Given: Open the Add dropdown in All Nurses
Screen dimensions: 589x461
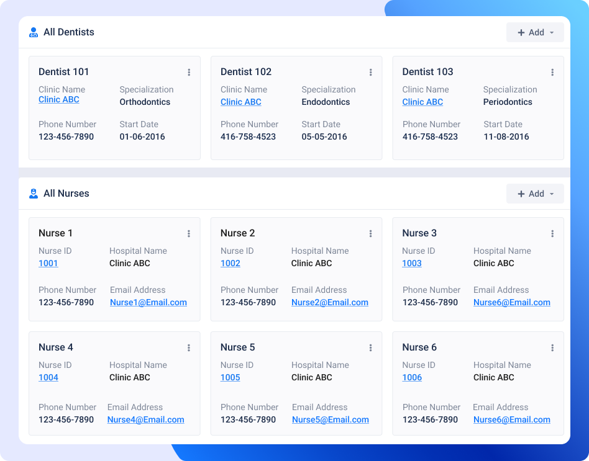Looking at the screenshot, I should click(x=535, y=194).
